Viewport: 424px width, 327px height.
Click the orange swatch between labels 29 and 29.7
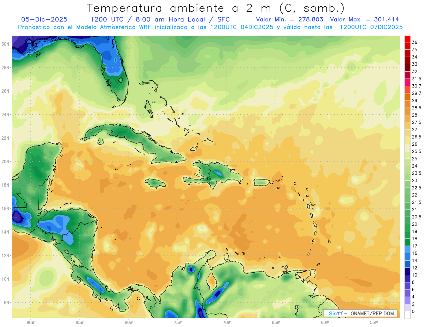click(407, 97)
